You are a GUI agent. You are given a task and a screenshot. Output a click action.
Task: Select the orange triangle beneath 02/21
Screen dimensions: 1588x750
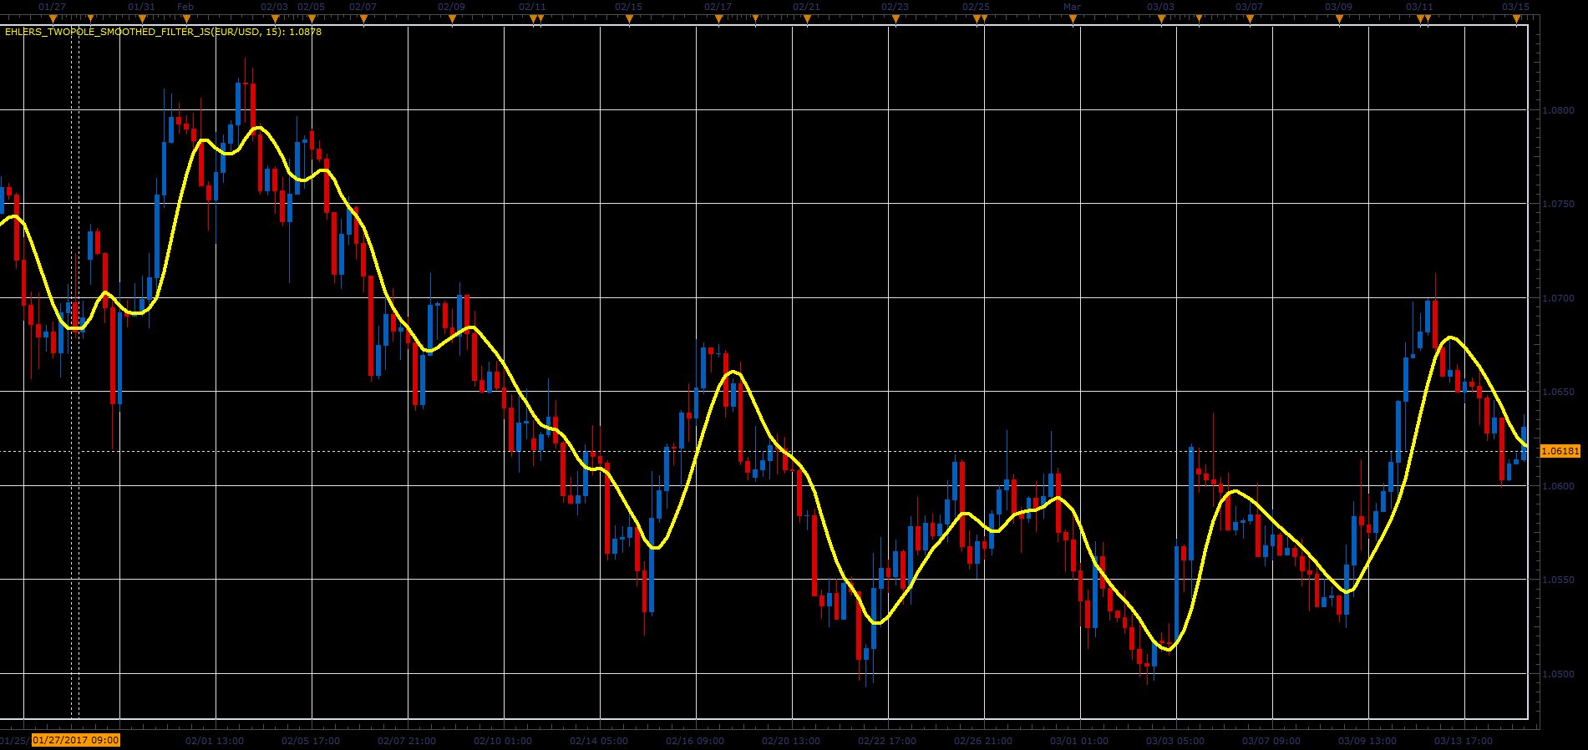[807, 18]
